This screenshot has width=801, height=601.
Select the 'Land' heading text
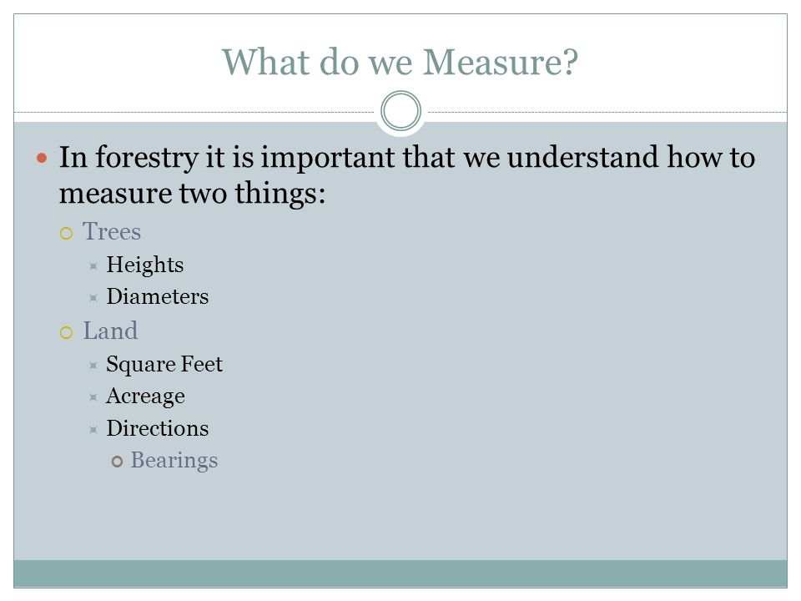coord(110,331)
